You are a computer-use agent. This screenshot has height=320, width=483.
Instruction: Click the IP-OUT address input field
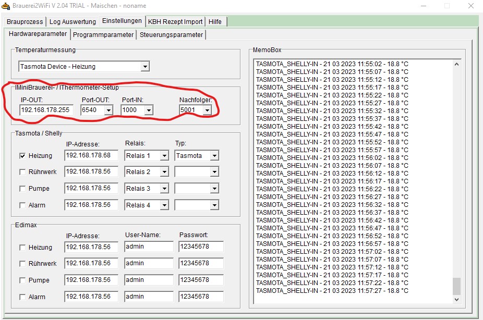point(46,110)
